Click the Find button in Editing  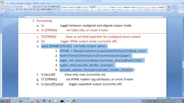coord(175,6)
